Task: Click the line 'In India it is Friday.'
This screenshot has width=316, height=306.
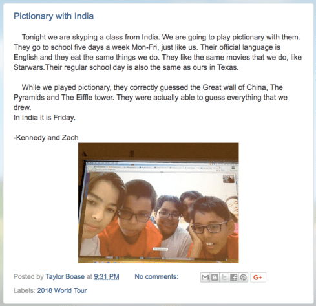Action: pyautogui.click(x=45, y=118)
